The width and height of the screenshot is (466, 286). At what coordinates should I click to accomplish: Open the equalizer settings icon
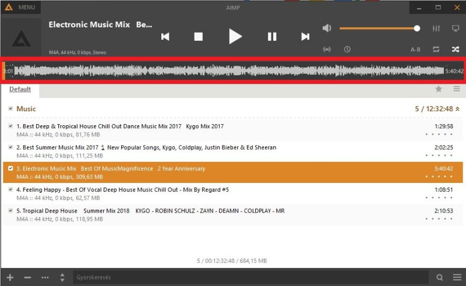[x=436, y=28]
